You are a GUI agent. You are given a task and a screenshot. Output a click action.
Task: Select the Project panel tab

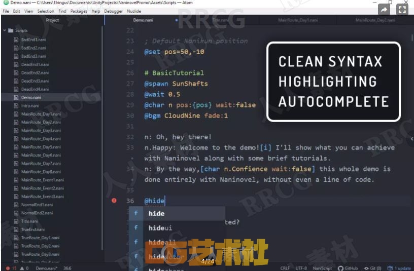pyautogui.click(x=52, y=20)
